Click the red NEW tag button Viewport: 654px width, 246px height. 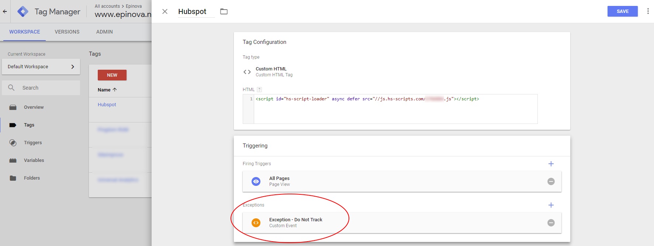coord(112,75)
